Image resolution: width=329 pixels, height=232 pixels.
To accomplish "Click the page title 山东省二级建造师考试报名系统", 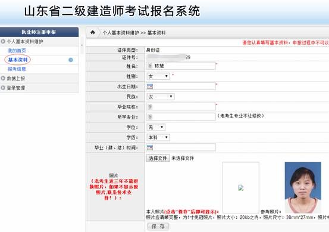I will (112, 11).
